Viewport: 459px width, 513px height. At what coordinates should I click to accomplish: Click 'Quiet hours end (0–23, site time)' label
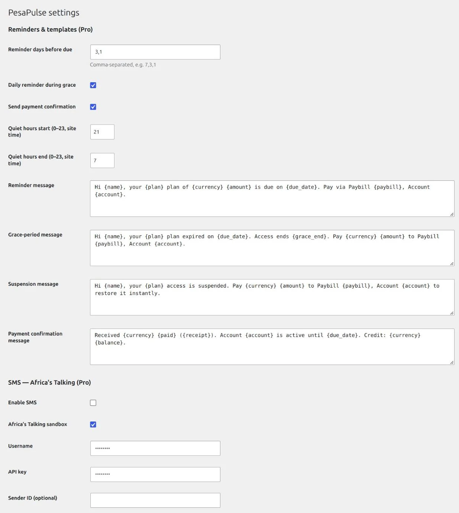41,160
